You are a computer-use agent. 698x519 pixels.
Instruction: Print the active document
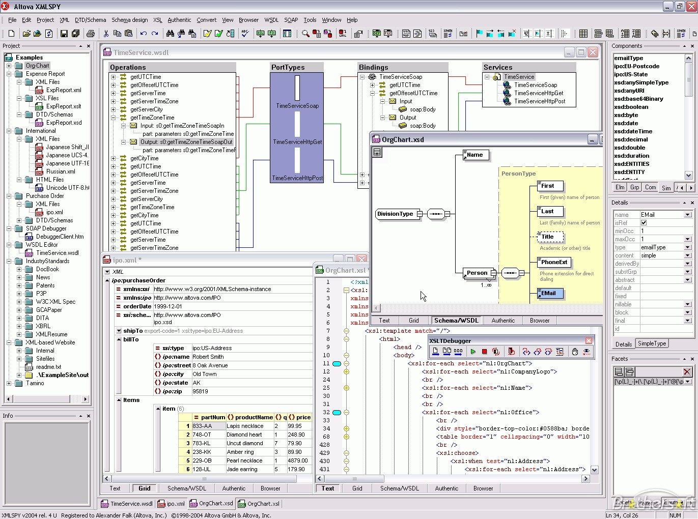91,33
